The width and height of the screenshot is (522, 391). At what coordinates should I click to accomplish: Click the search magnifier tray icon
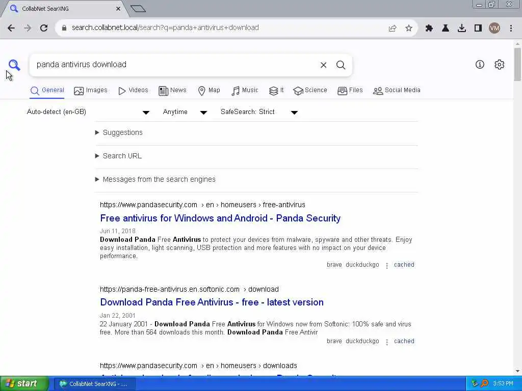(x=484, y=384)
